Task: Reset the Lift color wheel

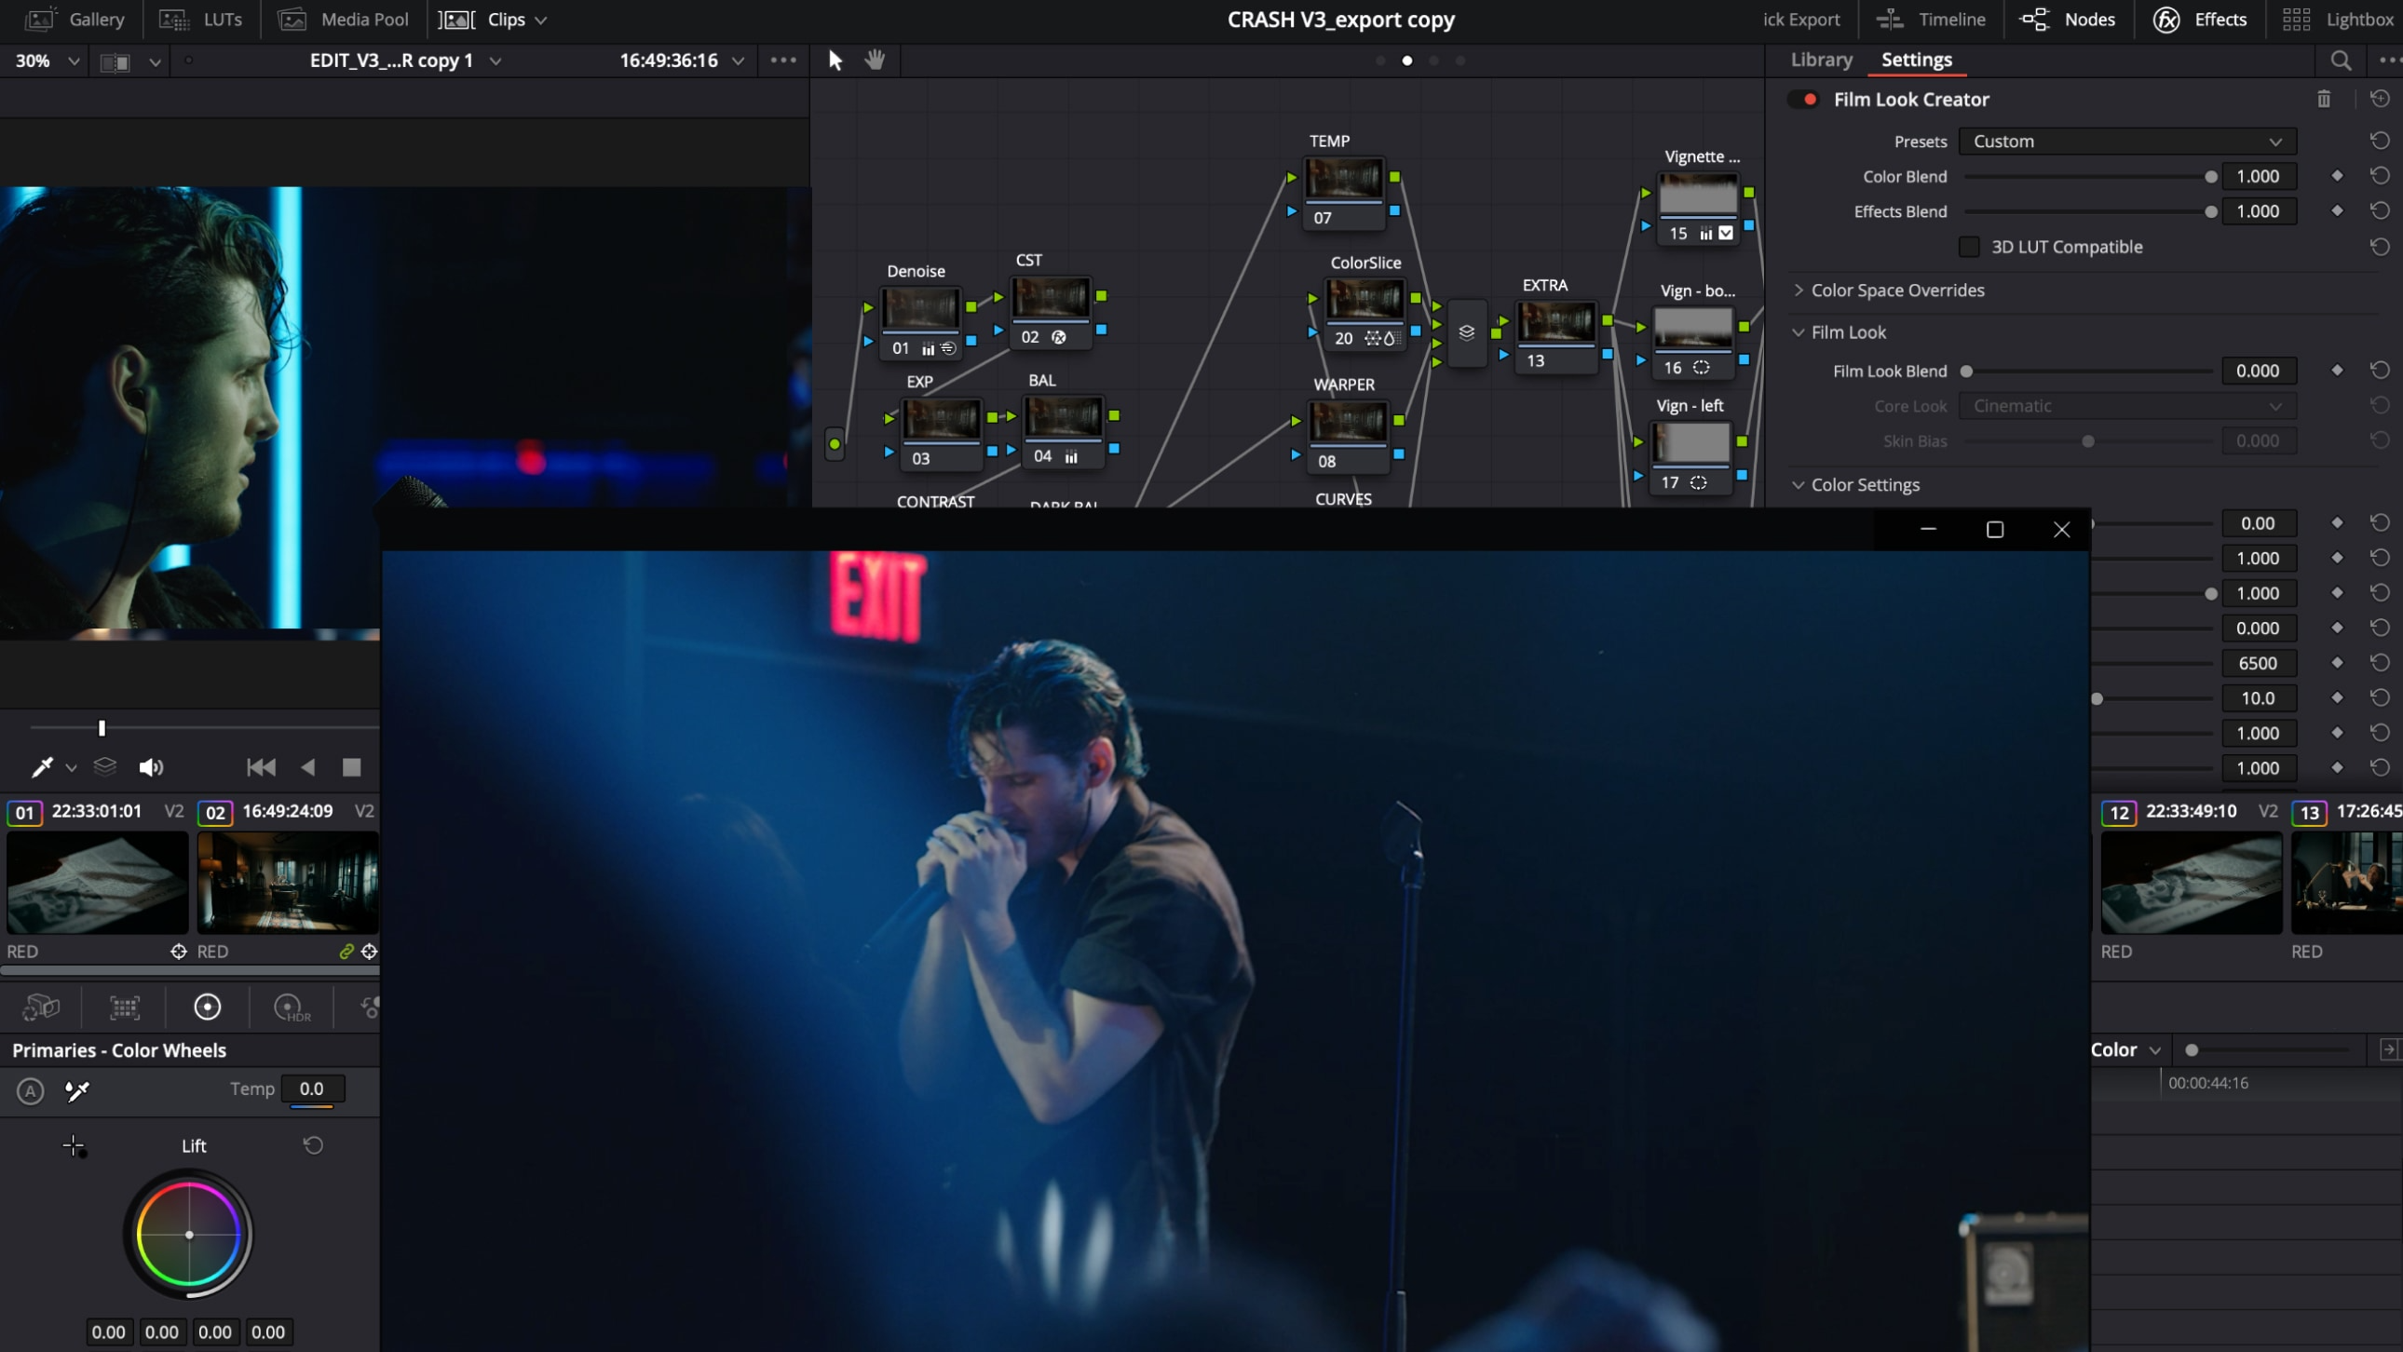Action: [314, 1145]
